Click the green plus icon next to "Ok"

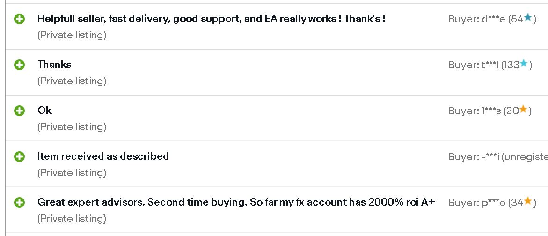[19, 111]
